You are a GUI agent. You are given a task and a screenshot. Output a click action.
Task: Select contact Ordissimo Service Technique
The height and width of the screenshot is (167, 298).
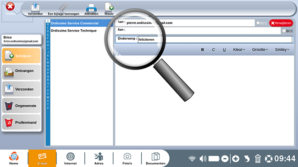pos(81,31)
